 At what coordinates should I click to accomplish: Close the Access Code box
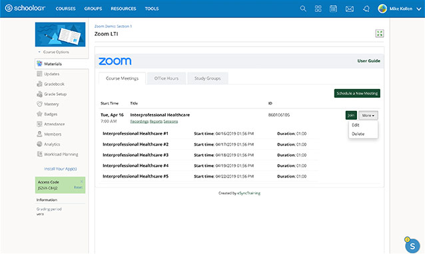point(81,182)
